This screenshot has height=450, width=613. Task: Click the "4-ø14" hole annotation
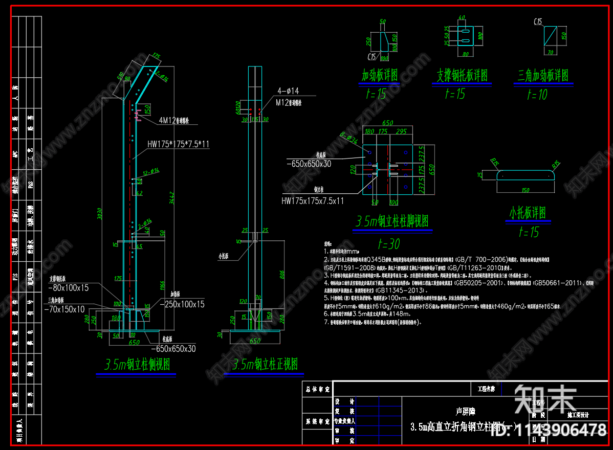tap(288, 91)
